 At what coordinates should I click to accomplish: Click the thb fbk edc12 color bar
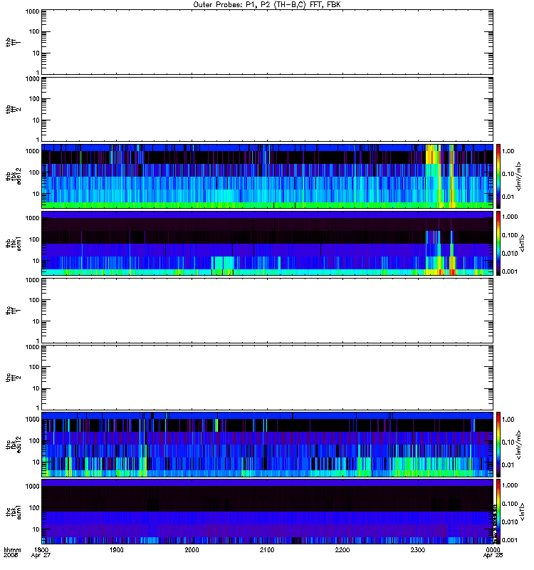[x=498, y=176]
